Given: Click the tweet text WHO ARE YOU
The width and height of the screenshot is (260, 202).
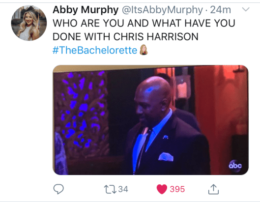Looking at the screenshot, I should pyautogui.click(x=88, y=23).
